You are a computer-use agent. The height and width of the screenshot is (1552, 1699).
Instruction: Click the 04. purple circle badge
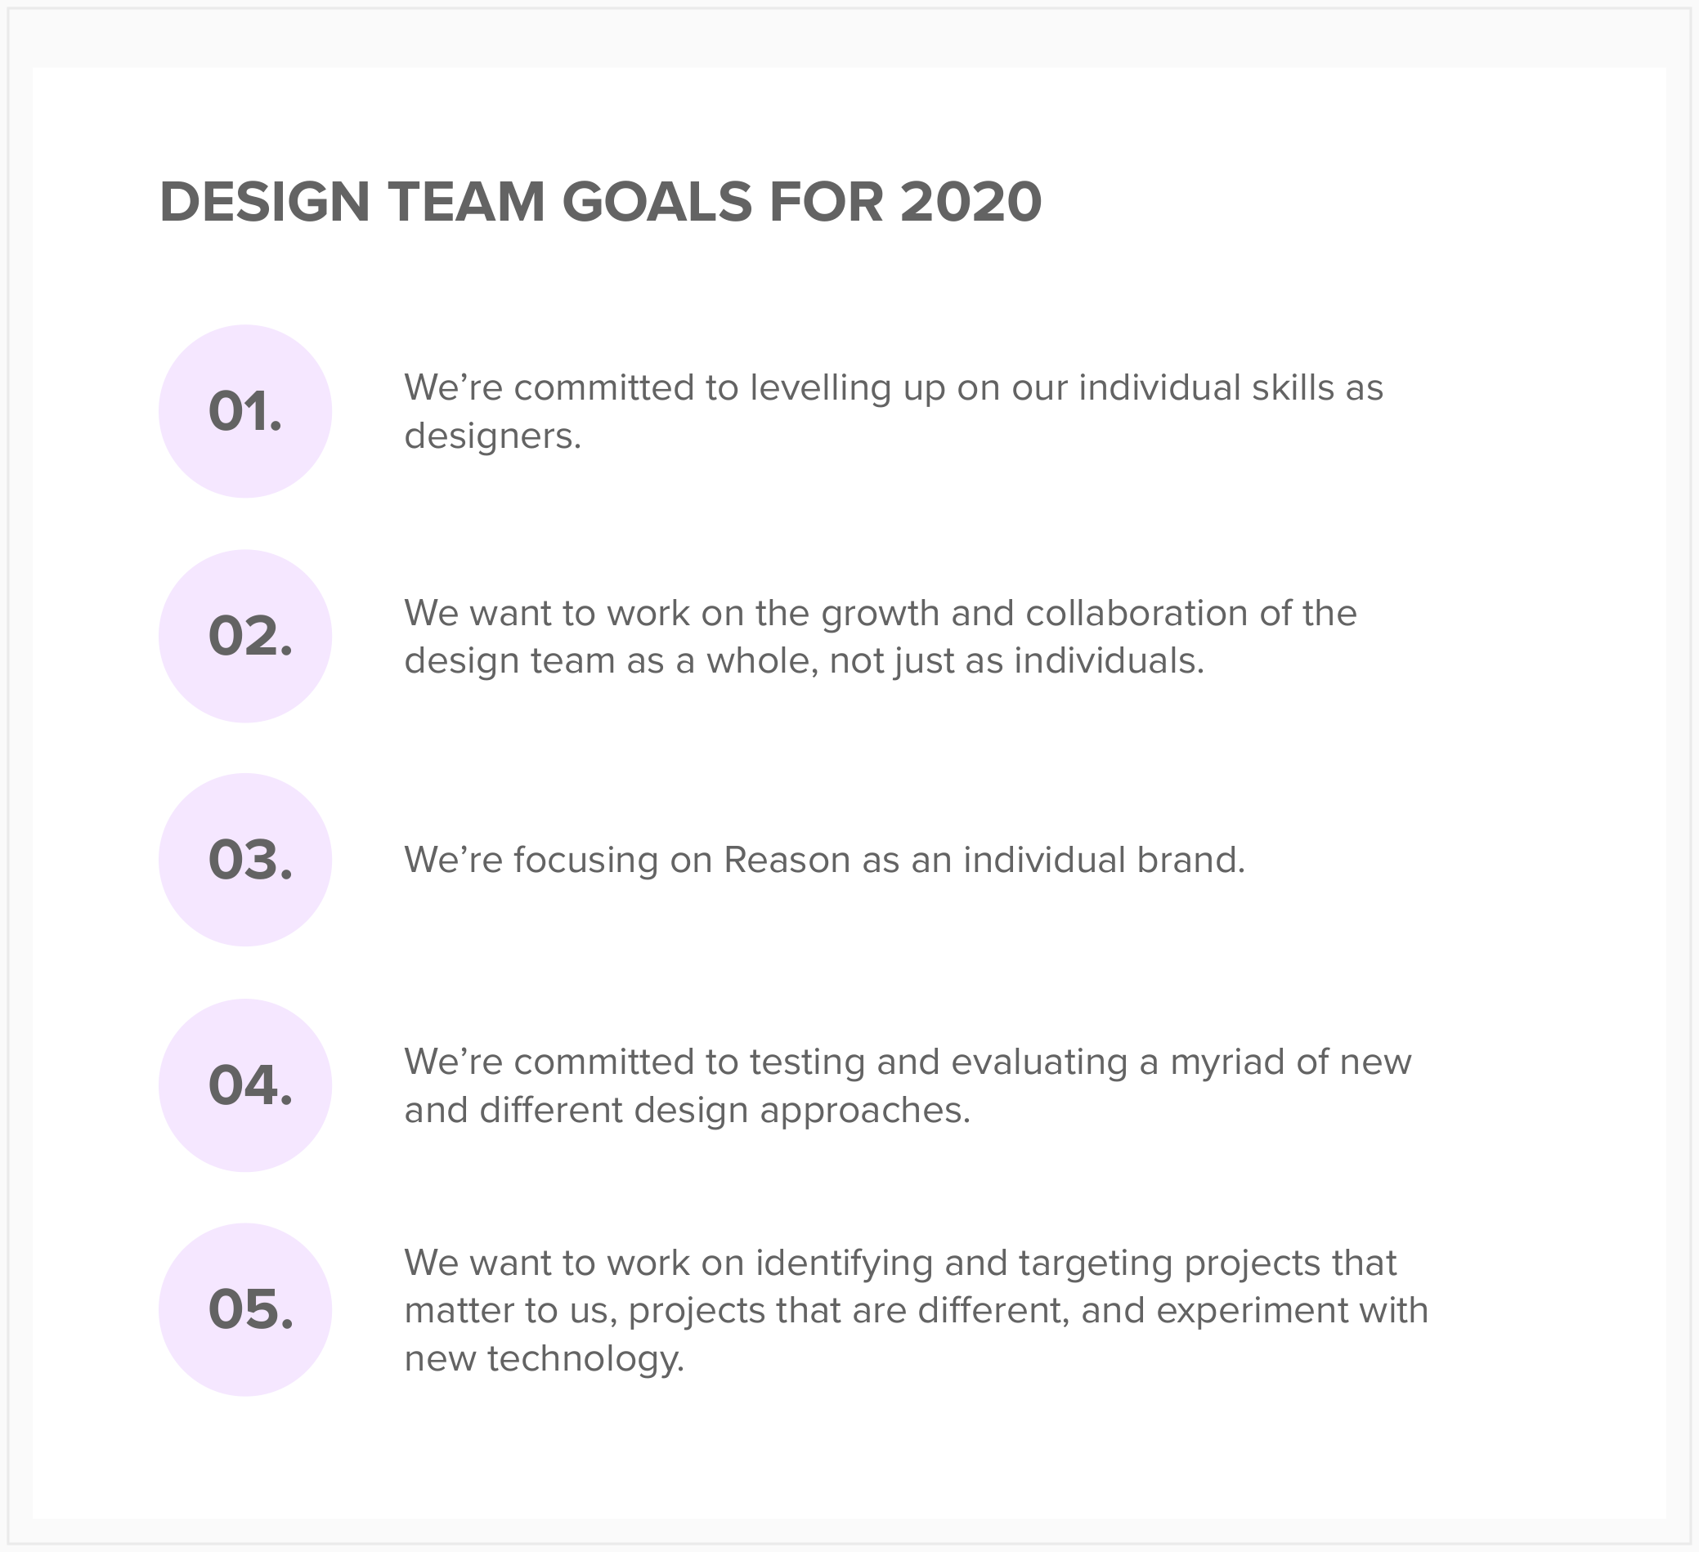(x=244, y=1085)
